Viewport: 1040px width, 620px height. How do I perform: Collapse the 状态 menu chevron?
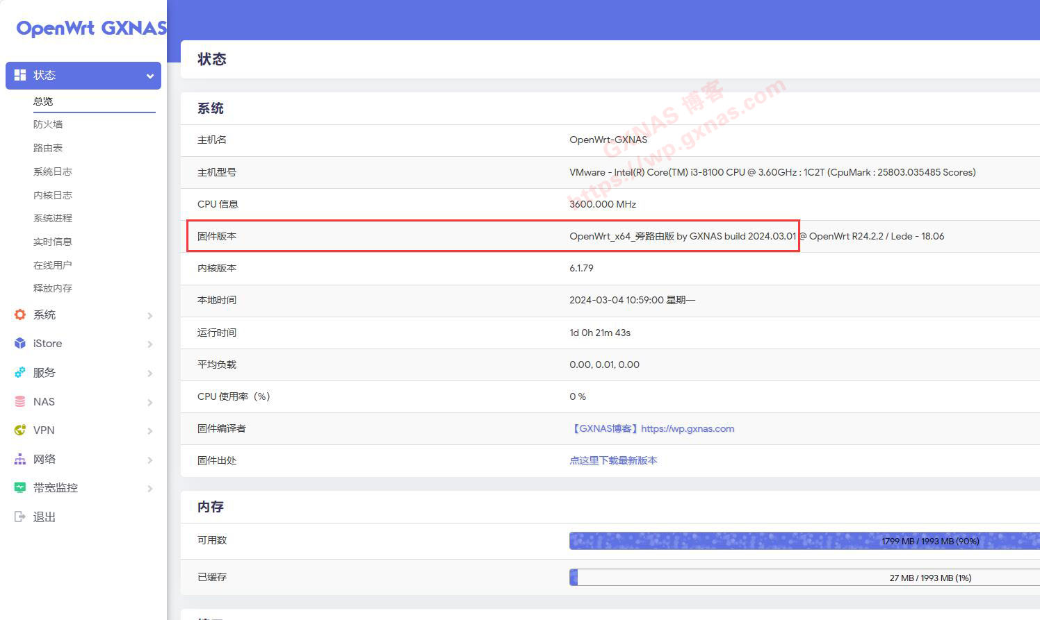pyautogui.click(x=149, y=75)
